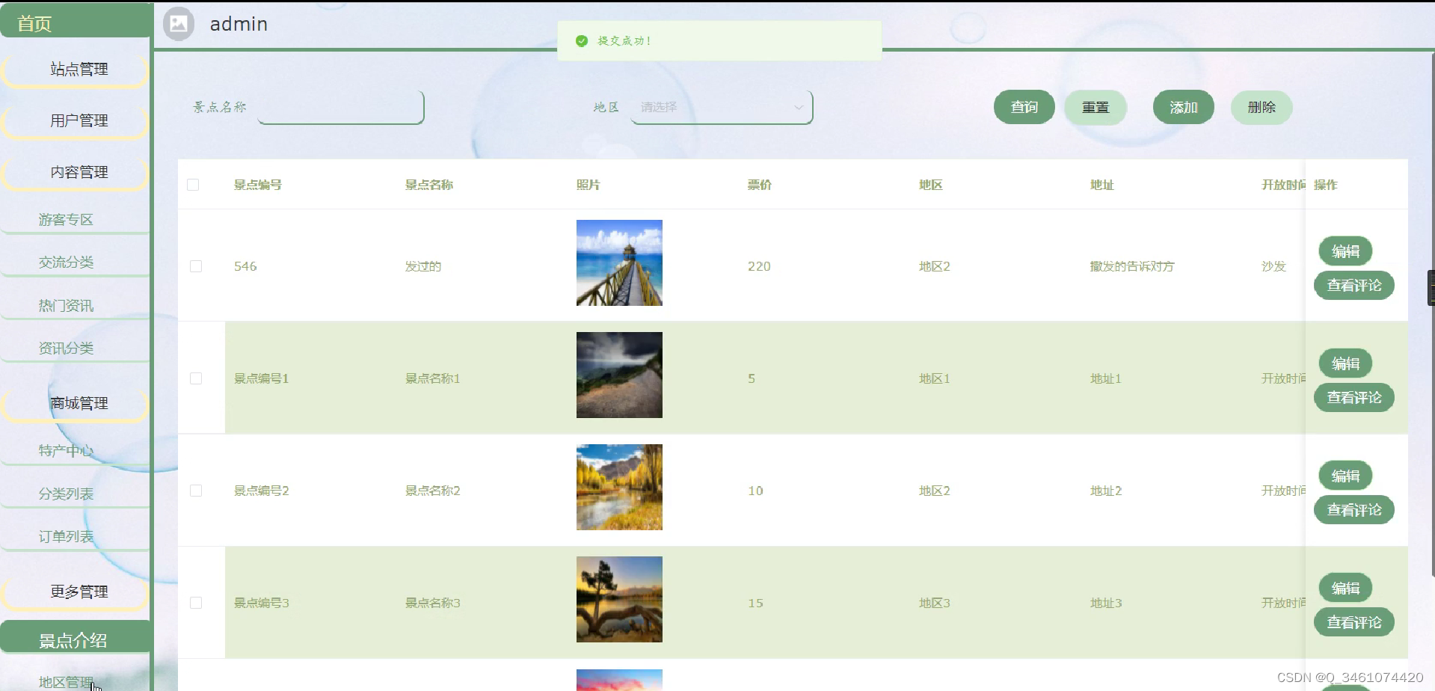Check the row checkbox for 景点编号3
Image resolution: width=1435 pixels, height=691 pixels.
coord(196,603)
